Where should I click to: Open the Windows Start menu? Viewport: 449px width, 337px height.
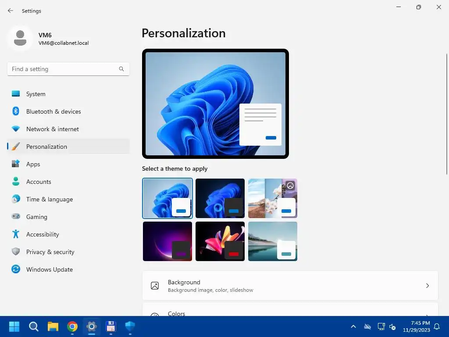[x=14, y=326]
